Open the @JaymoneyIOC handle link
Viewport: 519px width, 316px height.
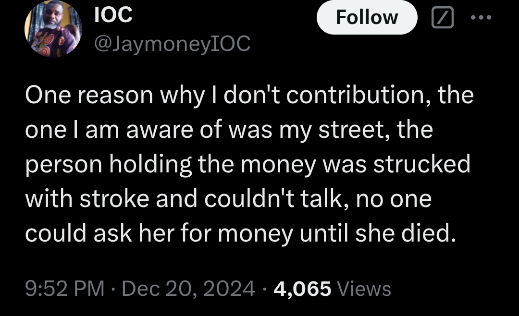tap(173, 45)
